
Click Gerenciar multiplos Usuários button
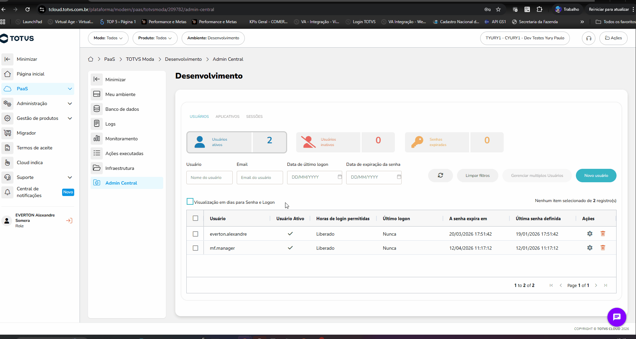point(537,176)
